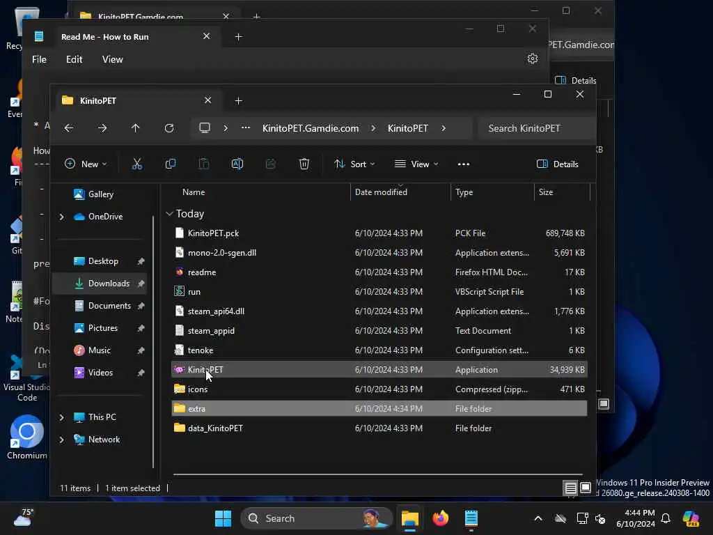Screen dimensions: 713x535
Task: Open the weather widget showing 75°
Action: click(x=23, y=518)
